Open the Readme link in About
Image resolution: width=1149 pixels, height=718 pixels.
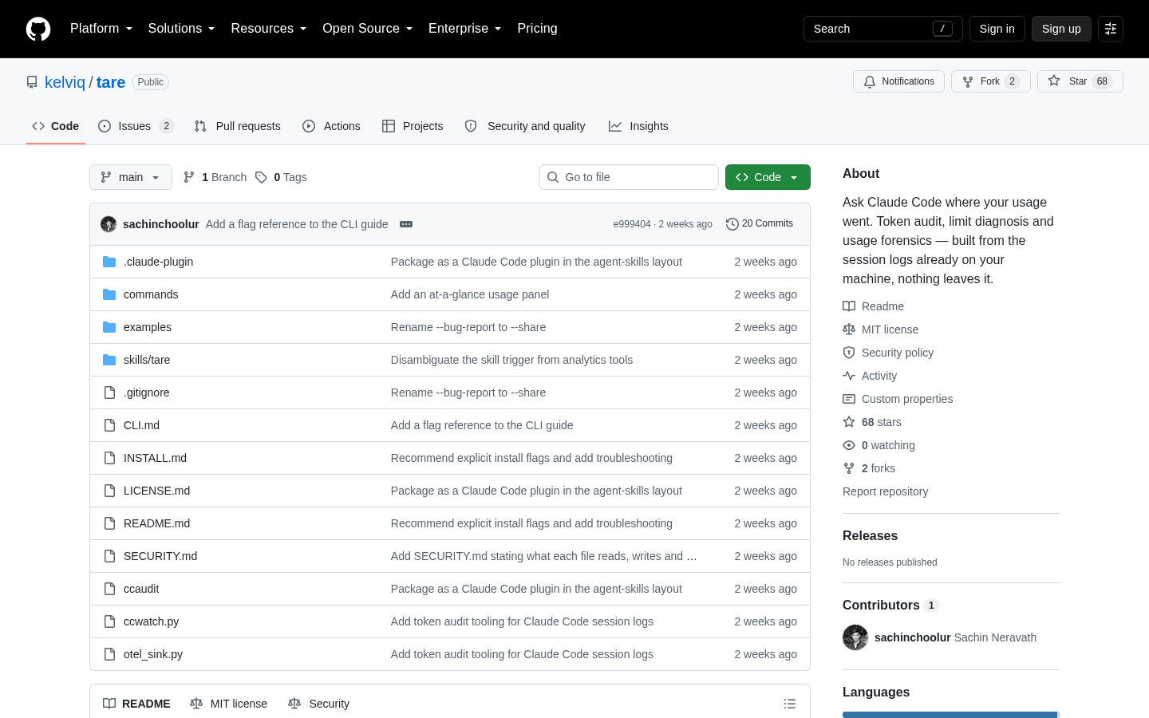[x=874, y=306]
